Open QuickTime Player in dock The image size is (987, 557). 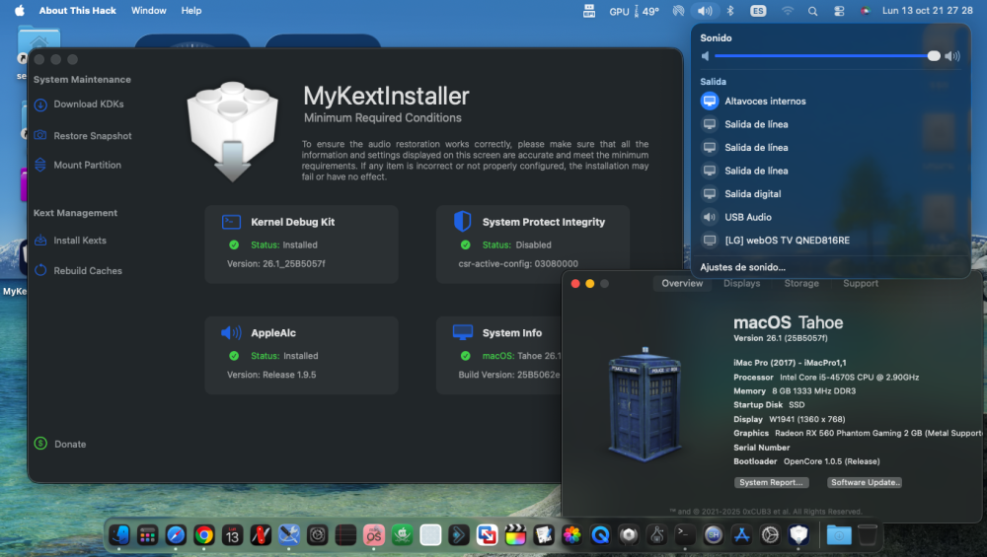pyautogui.click(x=600, y=535)
